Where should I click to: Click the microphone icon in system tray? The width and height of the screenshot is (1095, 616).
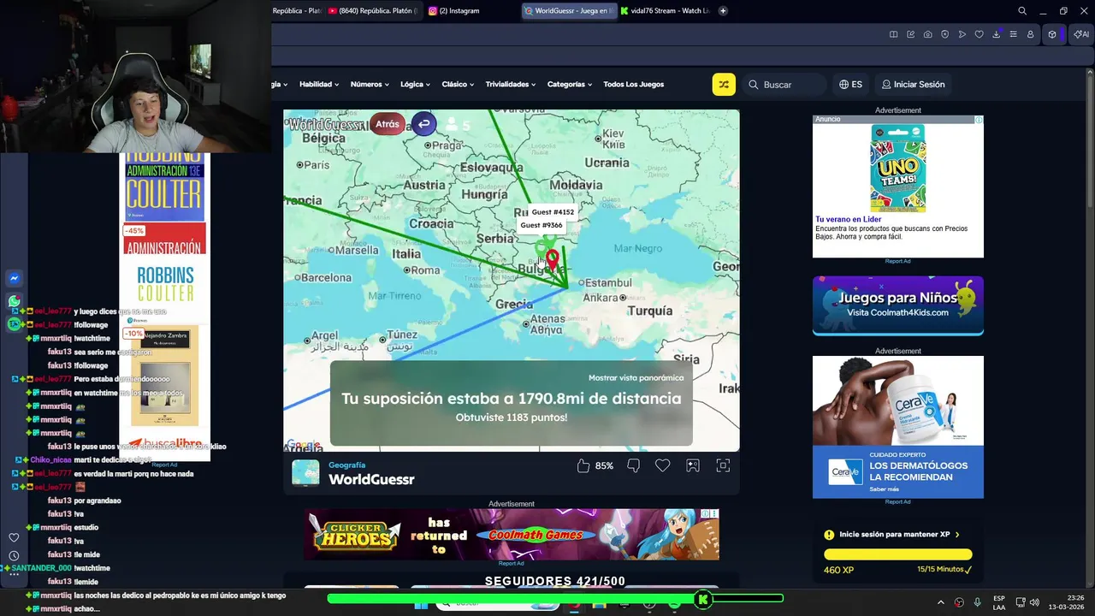[x=978, y=602]
